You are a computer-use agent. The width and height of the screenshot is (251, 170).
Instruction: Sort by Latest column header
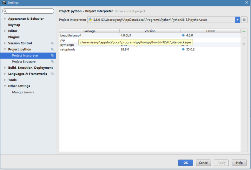coord(210,31)
